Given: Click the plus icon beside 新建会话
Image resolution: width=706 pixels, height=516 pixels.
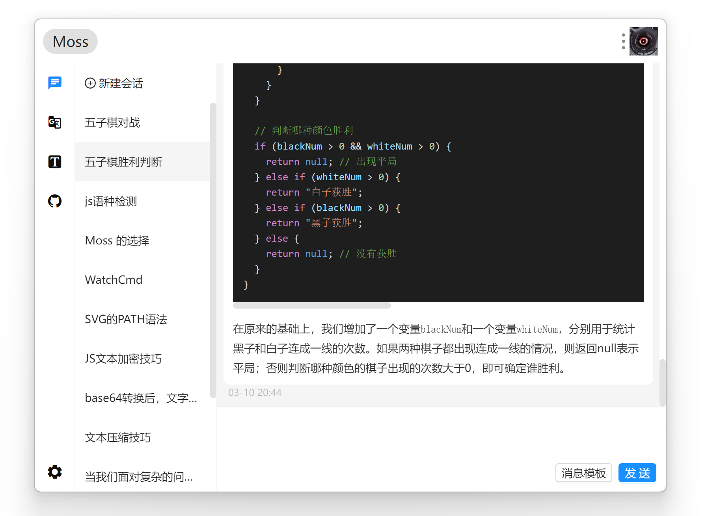Looking at the screenshot, I should (90, 83).
